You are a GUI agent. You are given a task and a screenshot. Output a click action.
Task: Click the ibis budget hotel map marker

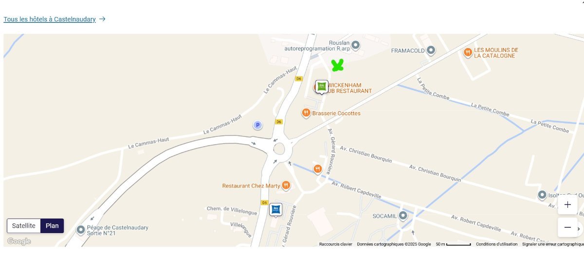coord(276,210)
